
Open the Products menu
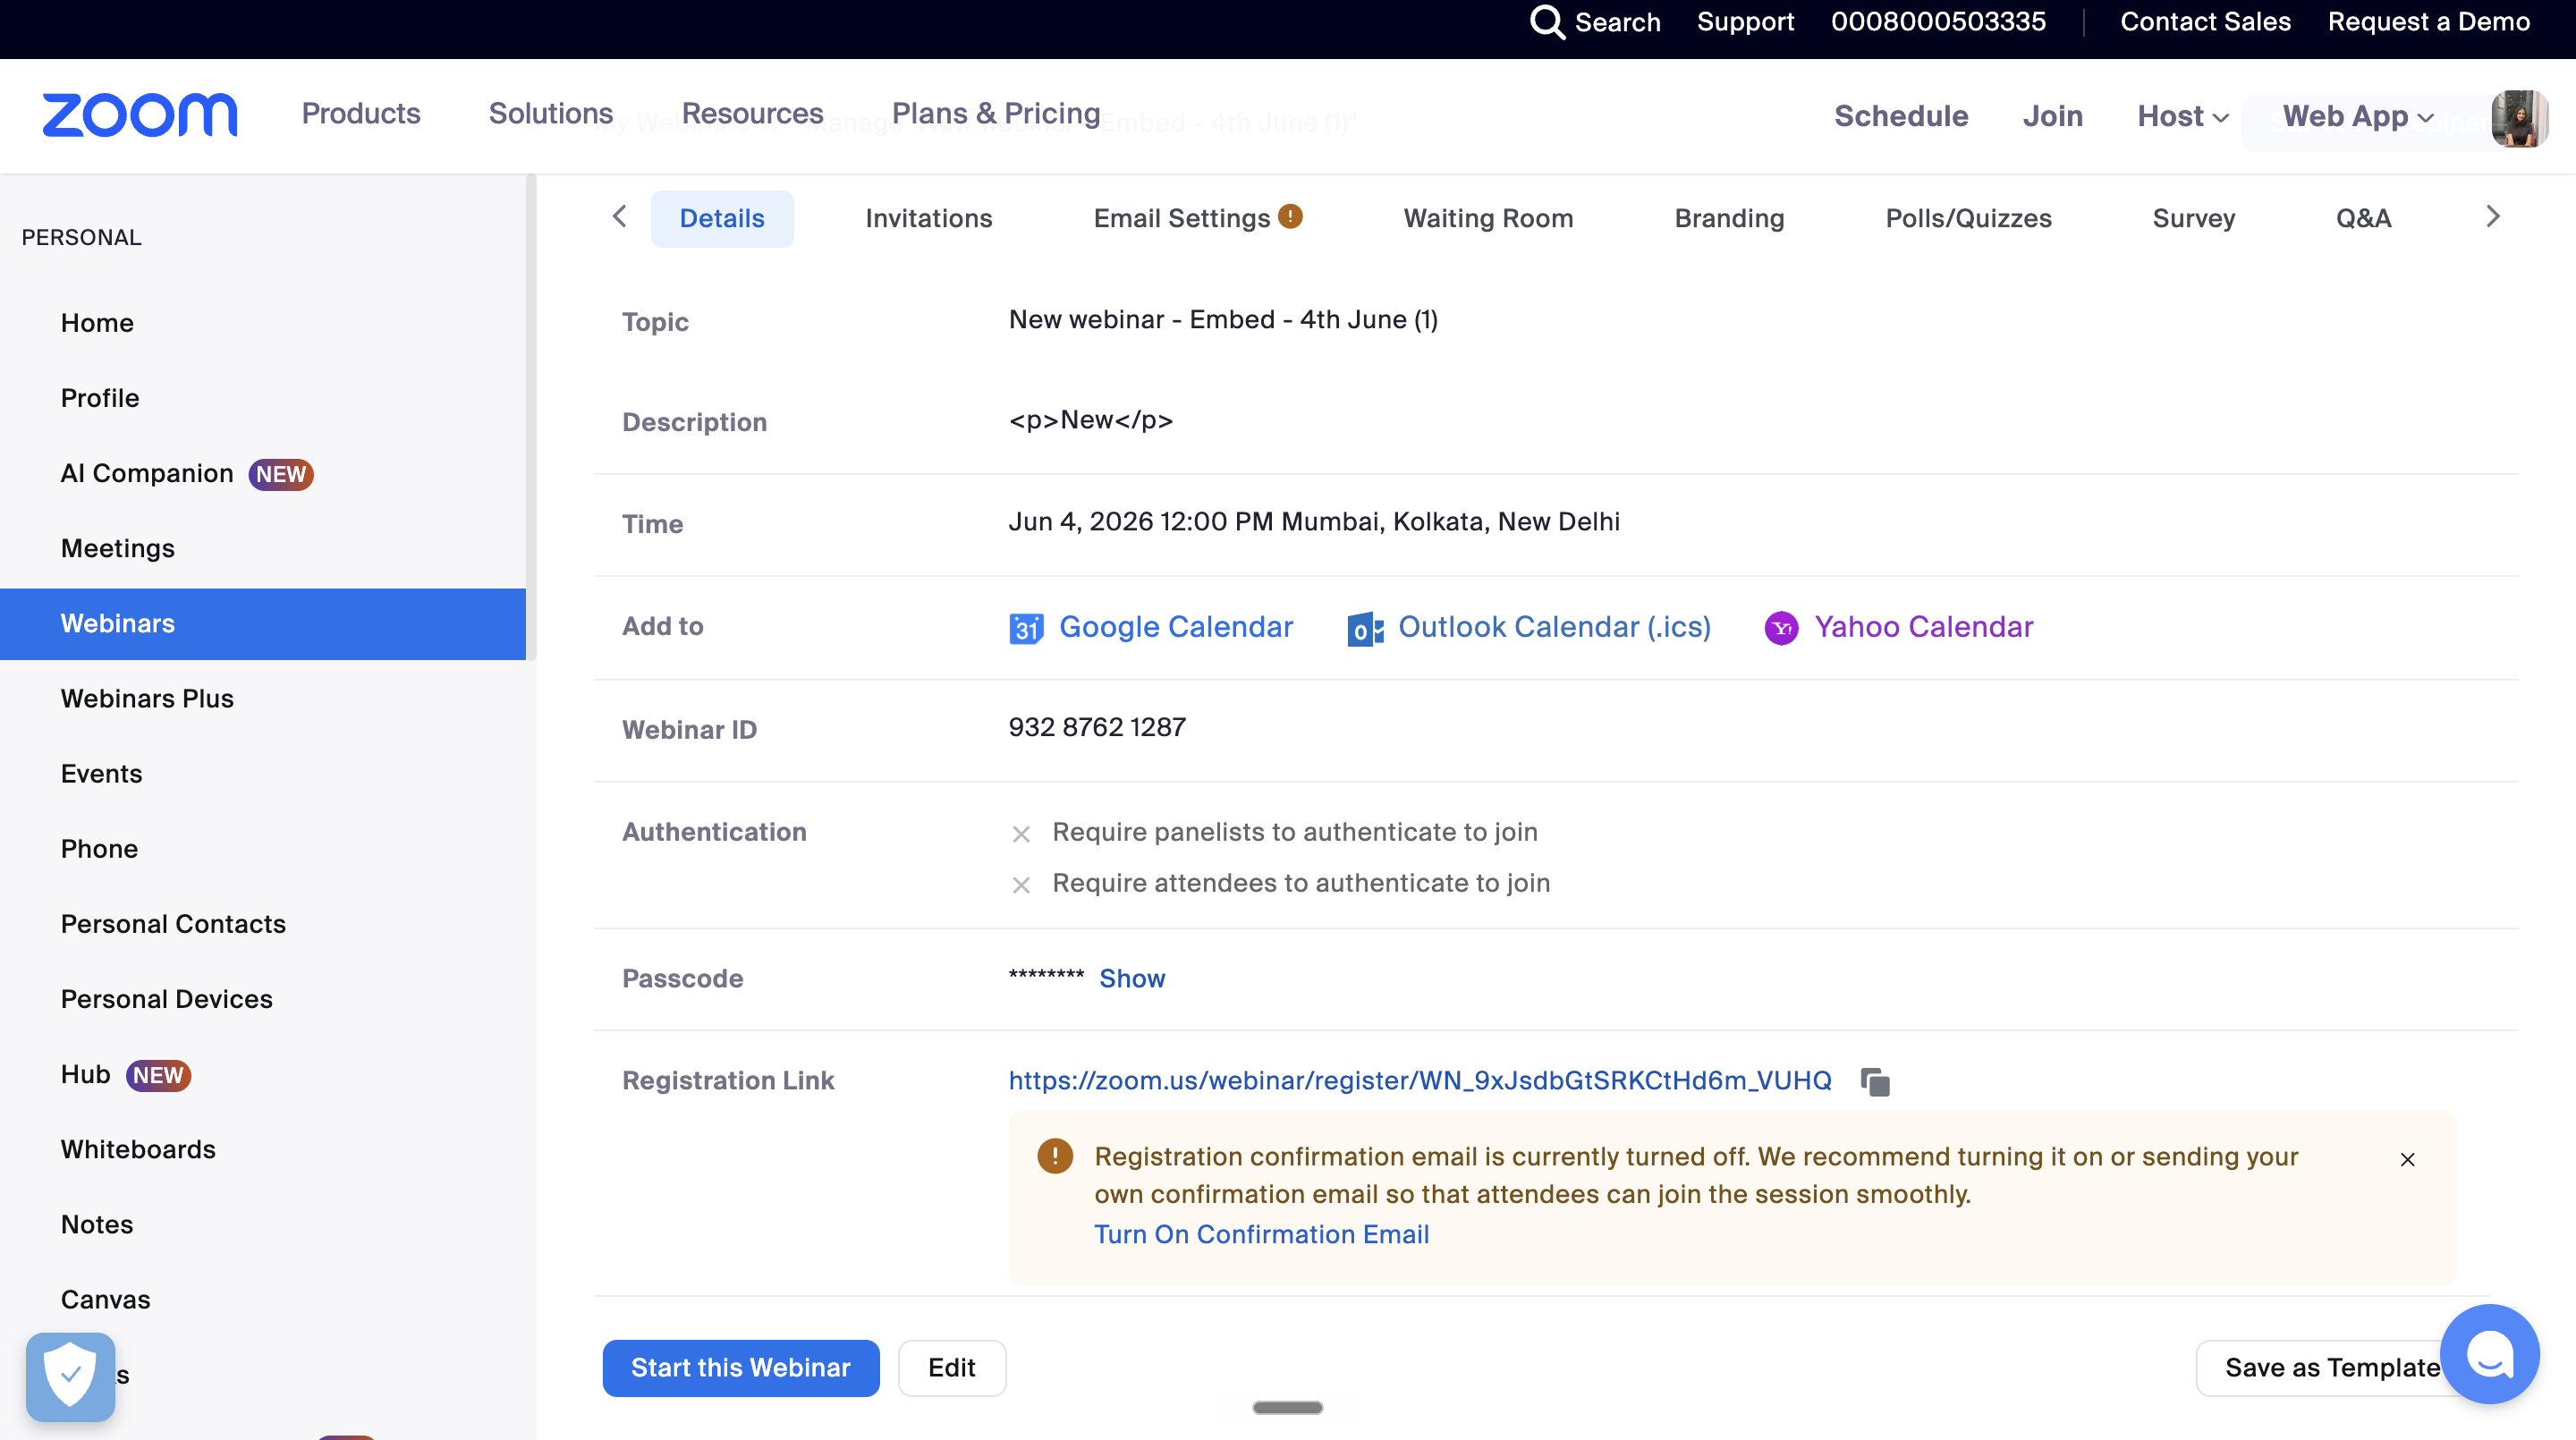pos(361,113)
